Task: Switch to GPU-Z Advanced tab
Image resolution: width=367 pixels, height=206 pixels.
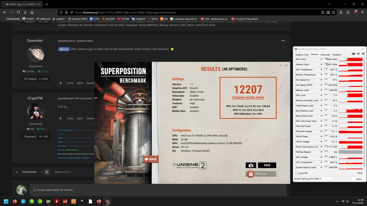Action: pyautogui.click(x=325, y=55)
